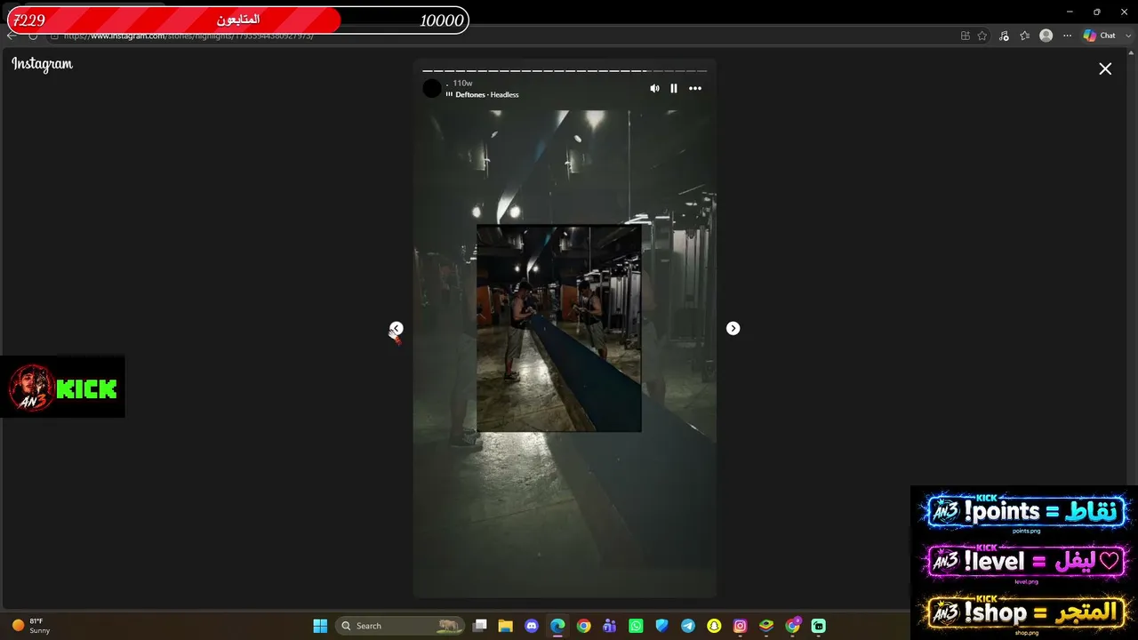Go to the next story
This screenshot has height=640, width=1138.
[733, 328]
